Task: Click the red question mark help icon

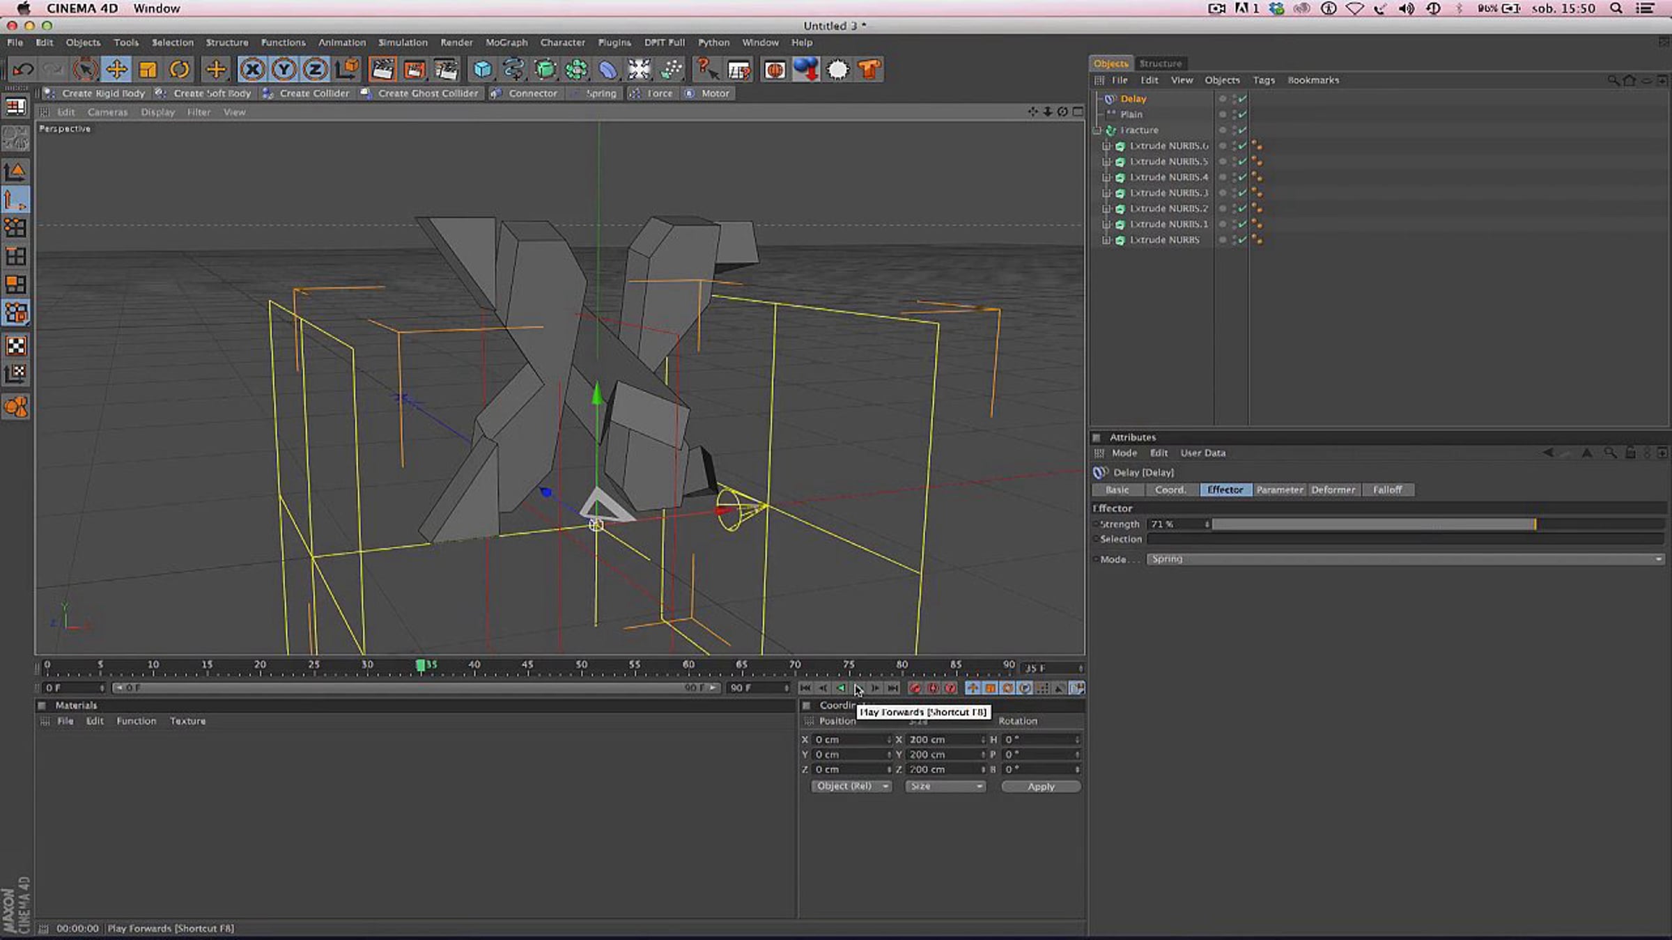Action: coord(706,70)
